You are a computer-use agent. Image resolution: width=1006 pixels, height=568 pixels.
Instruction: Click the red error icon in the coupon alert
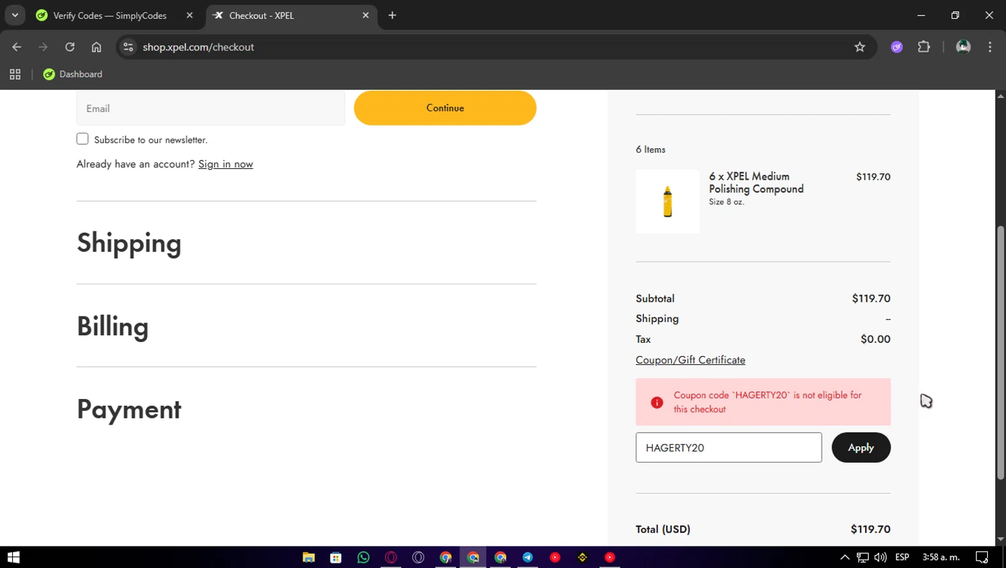tap(657, 402)
